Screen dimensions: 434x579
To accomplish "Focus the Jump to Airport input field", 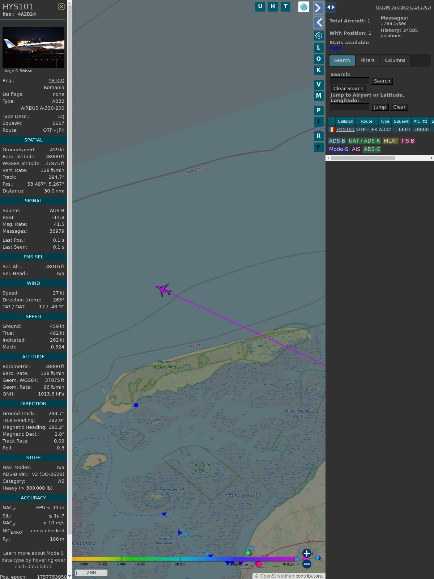I will coord(350,107).
